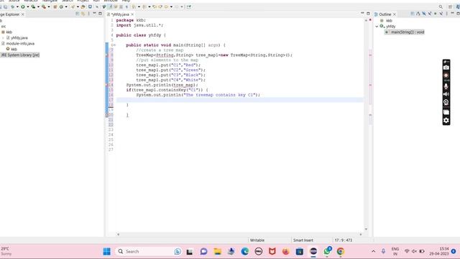Collapse the yhfdy class in Outline

tap(377, 27)
